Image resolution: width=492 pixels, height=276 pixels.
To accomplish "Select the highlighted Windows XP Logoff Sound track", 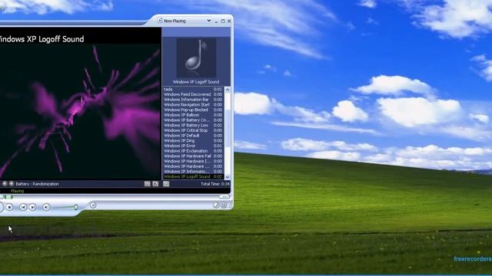I will 193,176.
